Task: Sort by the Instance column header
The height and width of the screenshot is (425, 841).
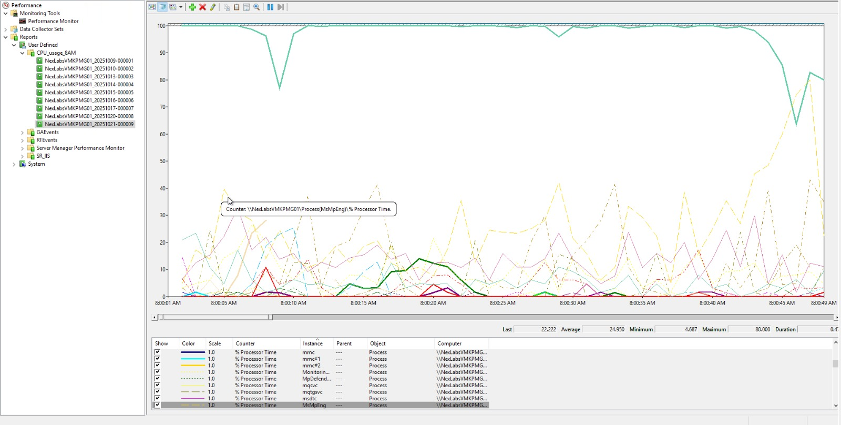Action: pos(317,343)
